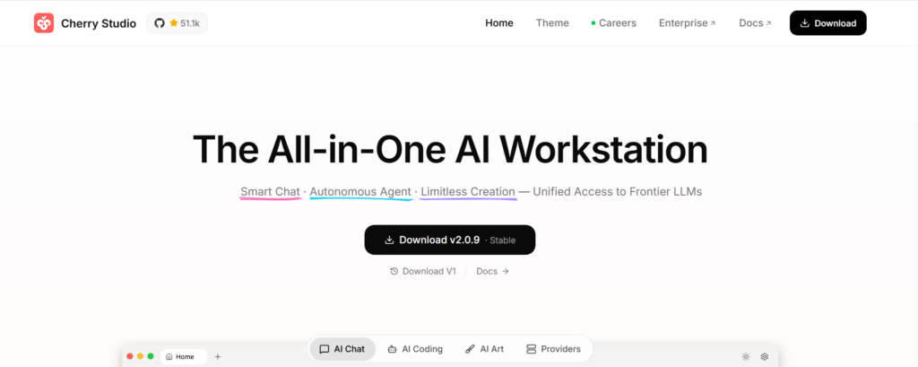This screenshot has height=367, width=918.
Task: Go to the Home nav item
Action: (499, 22)
